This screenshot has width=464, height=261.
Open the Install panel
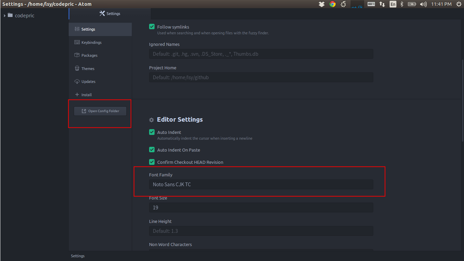tap(100, 95)
